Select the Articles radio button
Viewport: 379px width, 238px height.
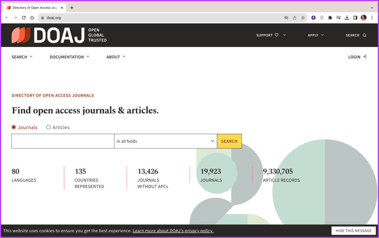click(48, 127)
